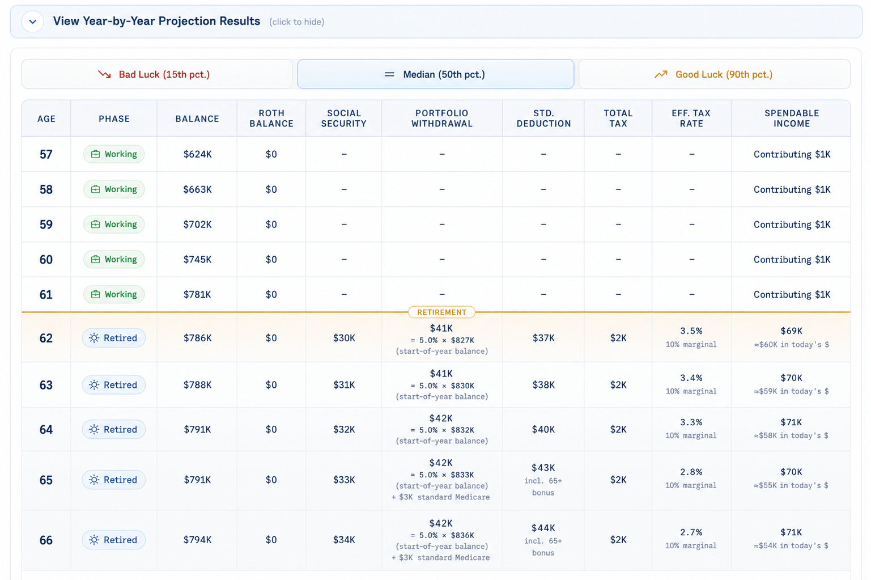Click the '(click to hide)' hint text
Image resolution: width=871 pixels, height=580 pixels.
tap(297, 22)
